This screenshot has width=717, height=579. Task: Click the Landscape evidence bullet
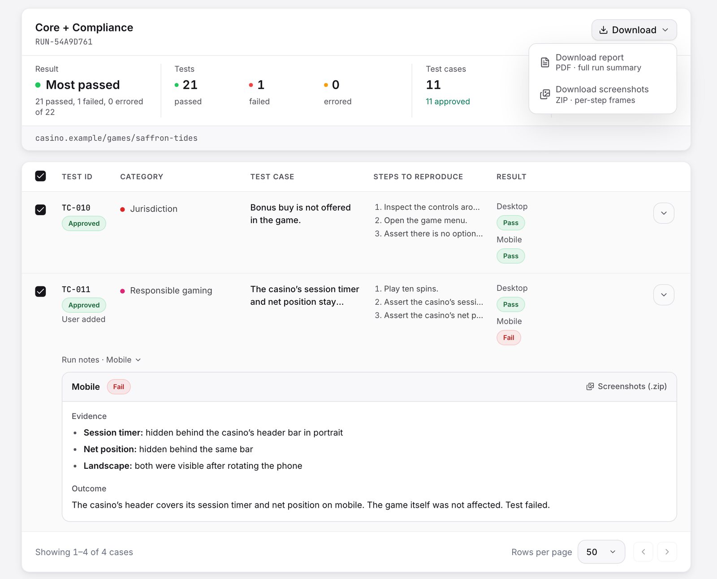click(x=193, y=466)
